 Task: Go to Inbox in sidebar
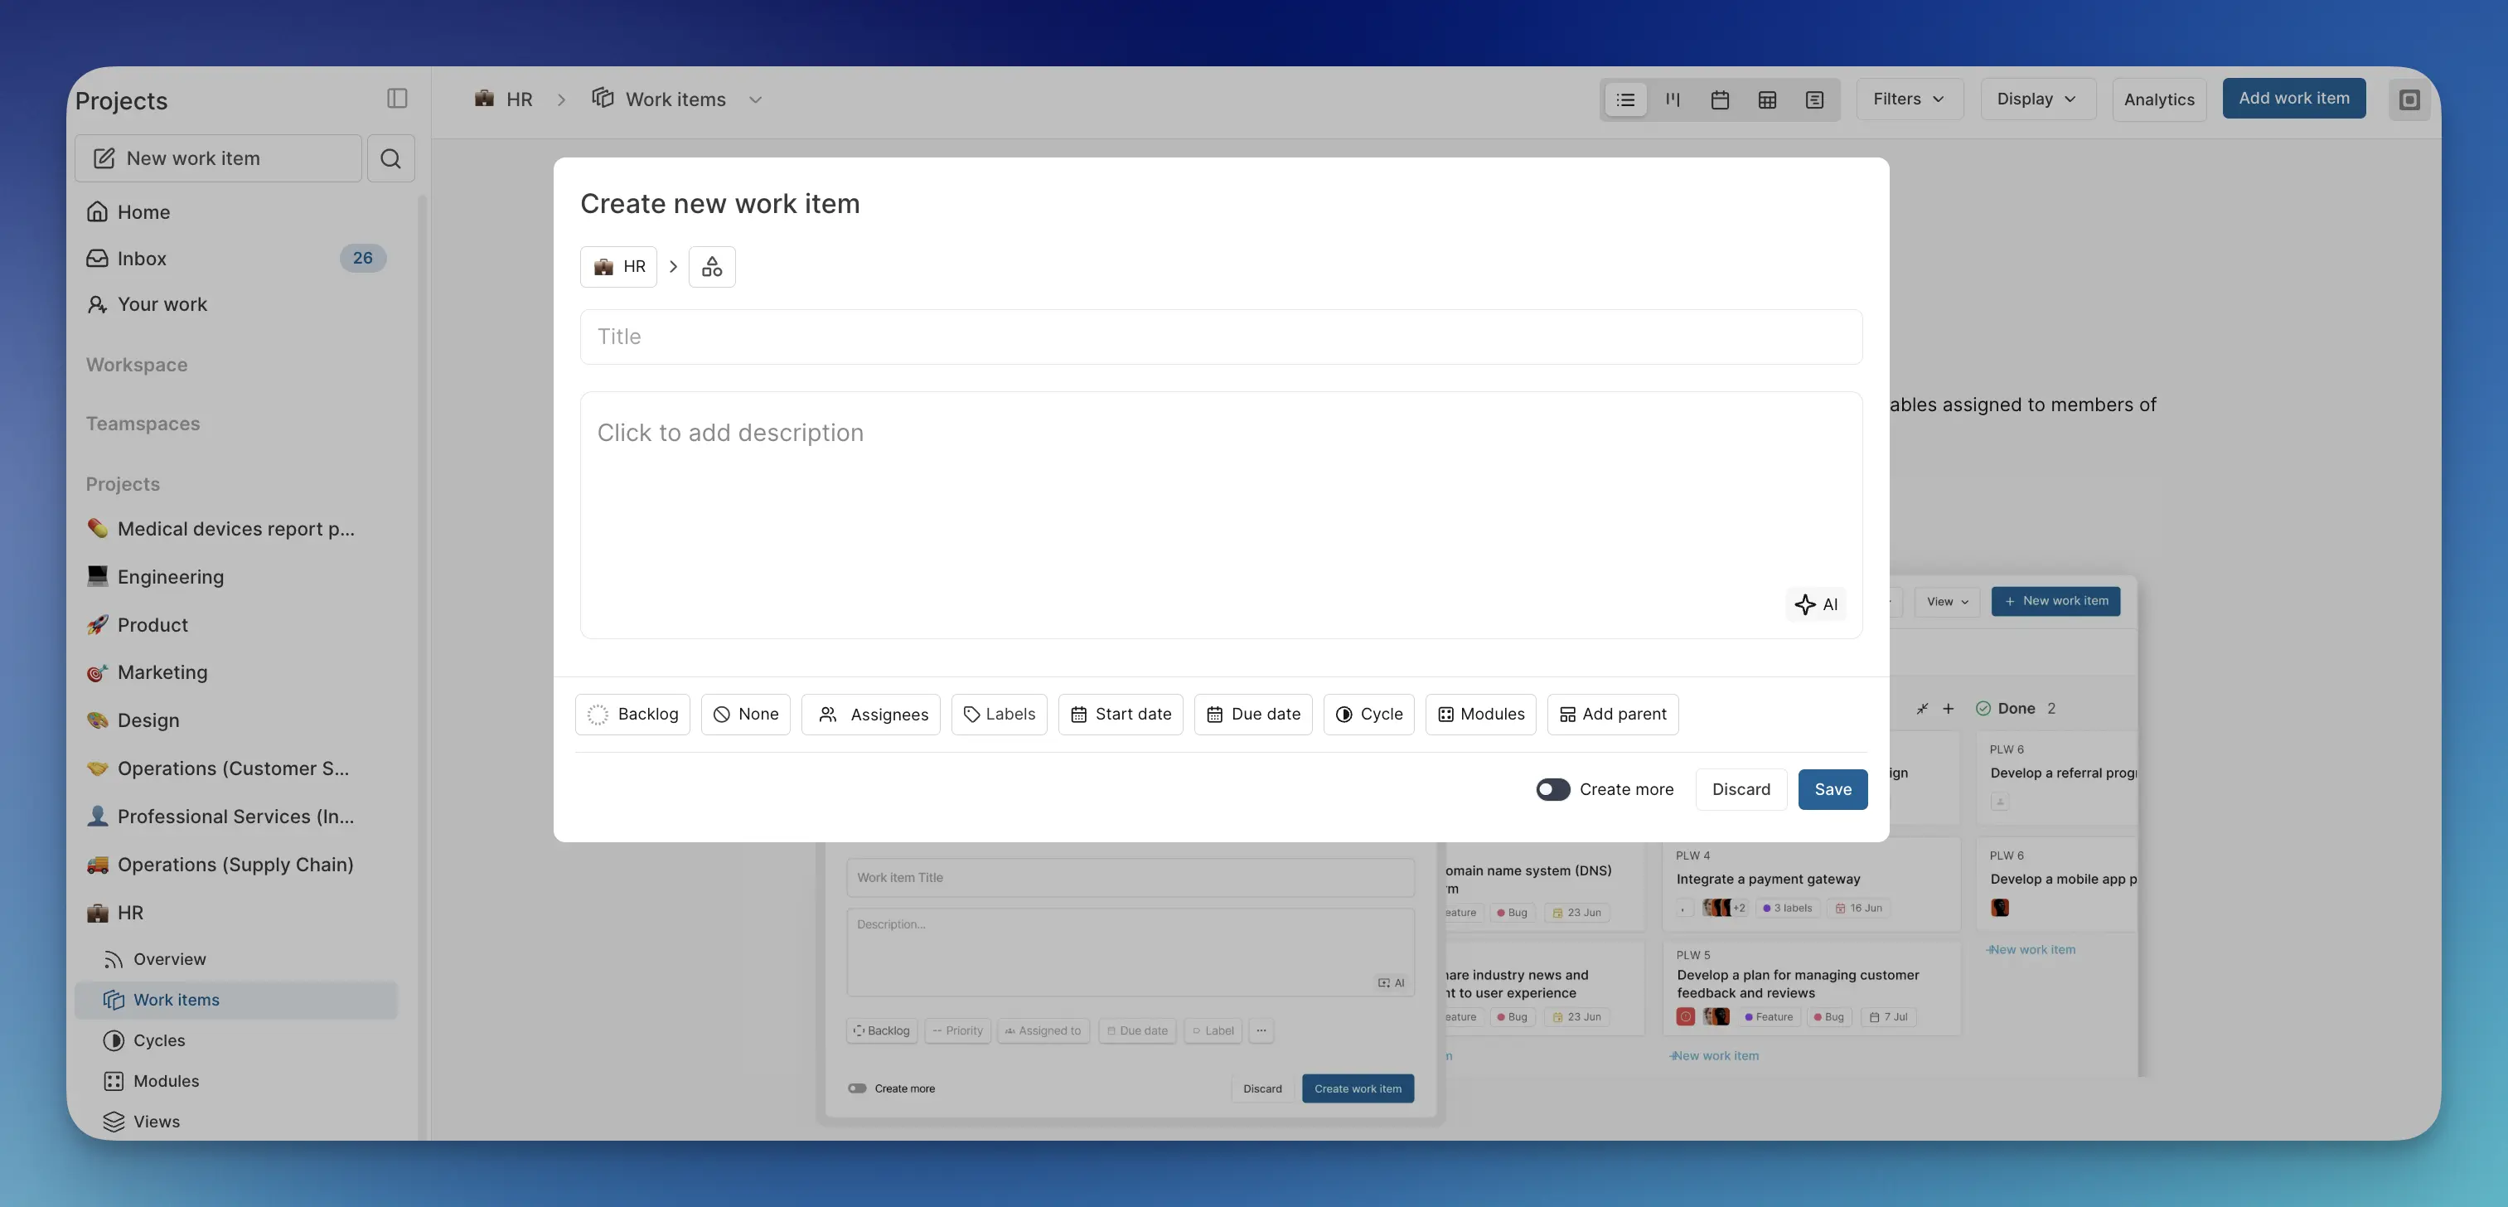[x=143, y=258]
